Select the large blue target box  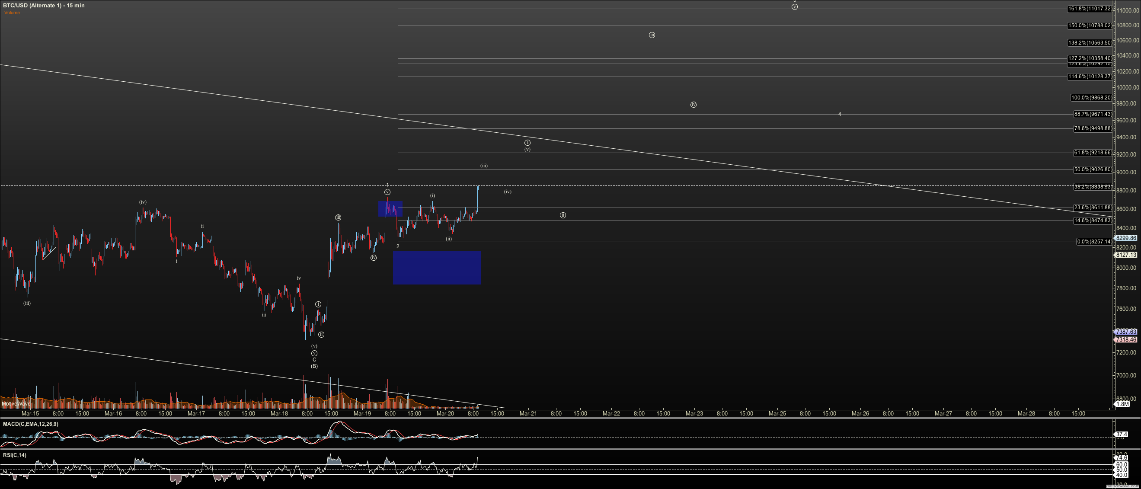coord(437,268)
